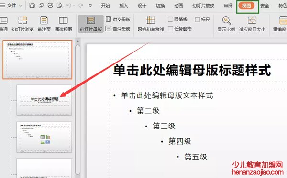The image size is (287, 178).
Task: Switch to the 幻灯片放映 tab
Action: pyautogui.click(x=203, y=6)
